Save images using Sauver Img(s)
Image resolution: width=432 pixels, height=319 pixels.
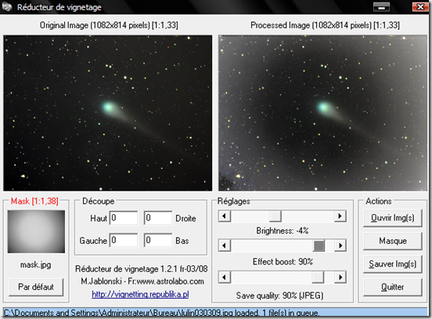pos(393,264)
